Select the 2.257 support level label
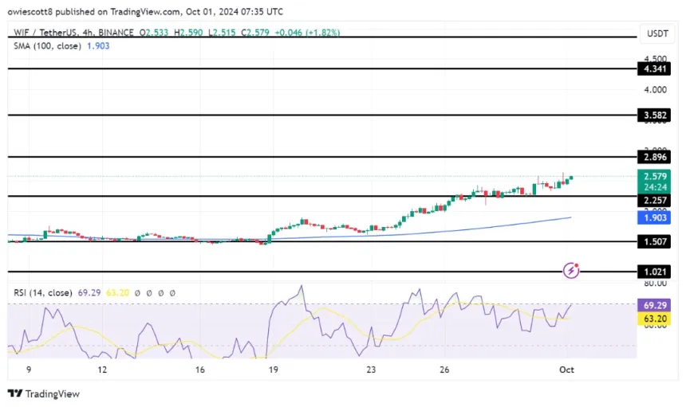Image resolution: width=686 pixels, height=407 pixels. coord(655,201)
